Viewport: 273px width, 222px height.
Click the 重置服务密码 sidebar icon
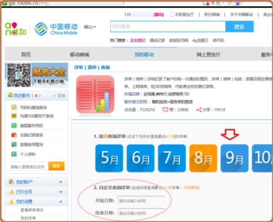point(14,126)
